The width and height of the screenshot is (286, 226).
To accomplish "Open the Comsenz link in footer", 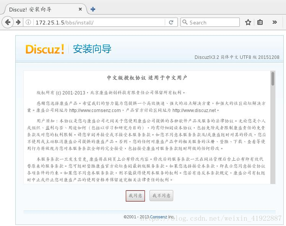I will pos(158,217).
